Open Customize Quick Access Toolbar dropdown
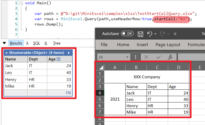The width and height of the screenshot is (205, 125). [x=175, y=34]
